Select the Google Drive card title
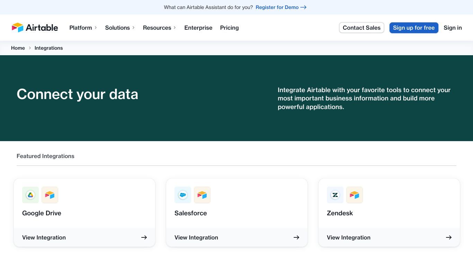 tap(42, 213)
